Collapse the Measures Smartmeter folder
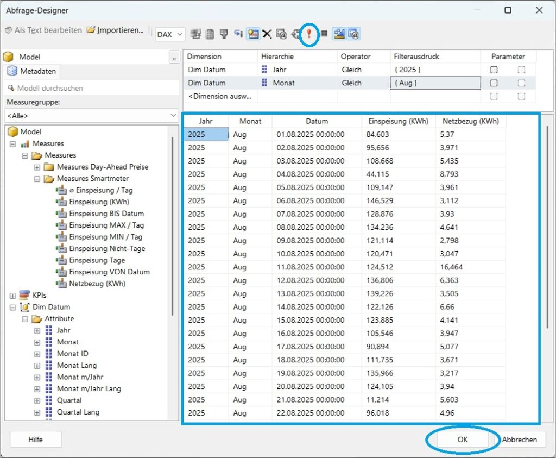The image size is (556, 458). (37, 179)
